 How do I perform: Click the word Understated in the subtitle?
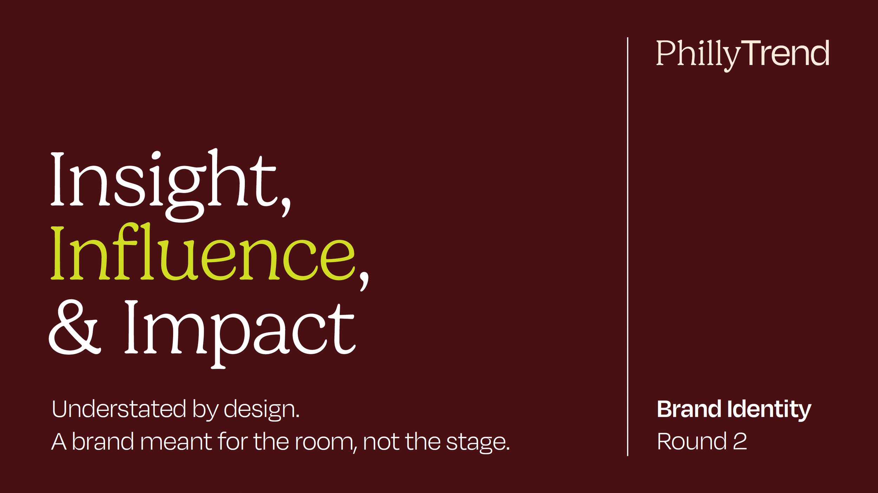click(119, 409)
